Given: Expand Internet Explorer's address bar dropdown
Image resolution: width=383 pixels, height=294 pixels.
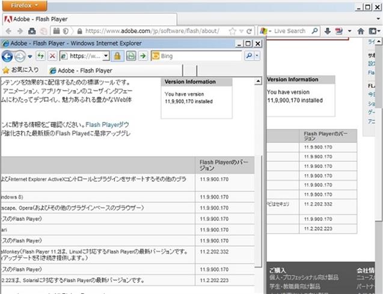Looking at the screenshot, I should pos(106,56).
